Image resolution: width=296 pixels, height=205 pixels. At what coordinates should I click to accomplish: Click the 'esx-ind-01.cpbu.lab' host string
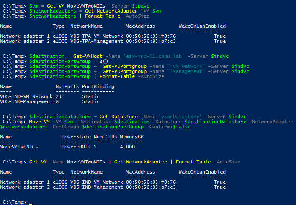(154, 56)
